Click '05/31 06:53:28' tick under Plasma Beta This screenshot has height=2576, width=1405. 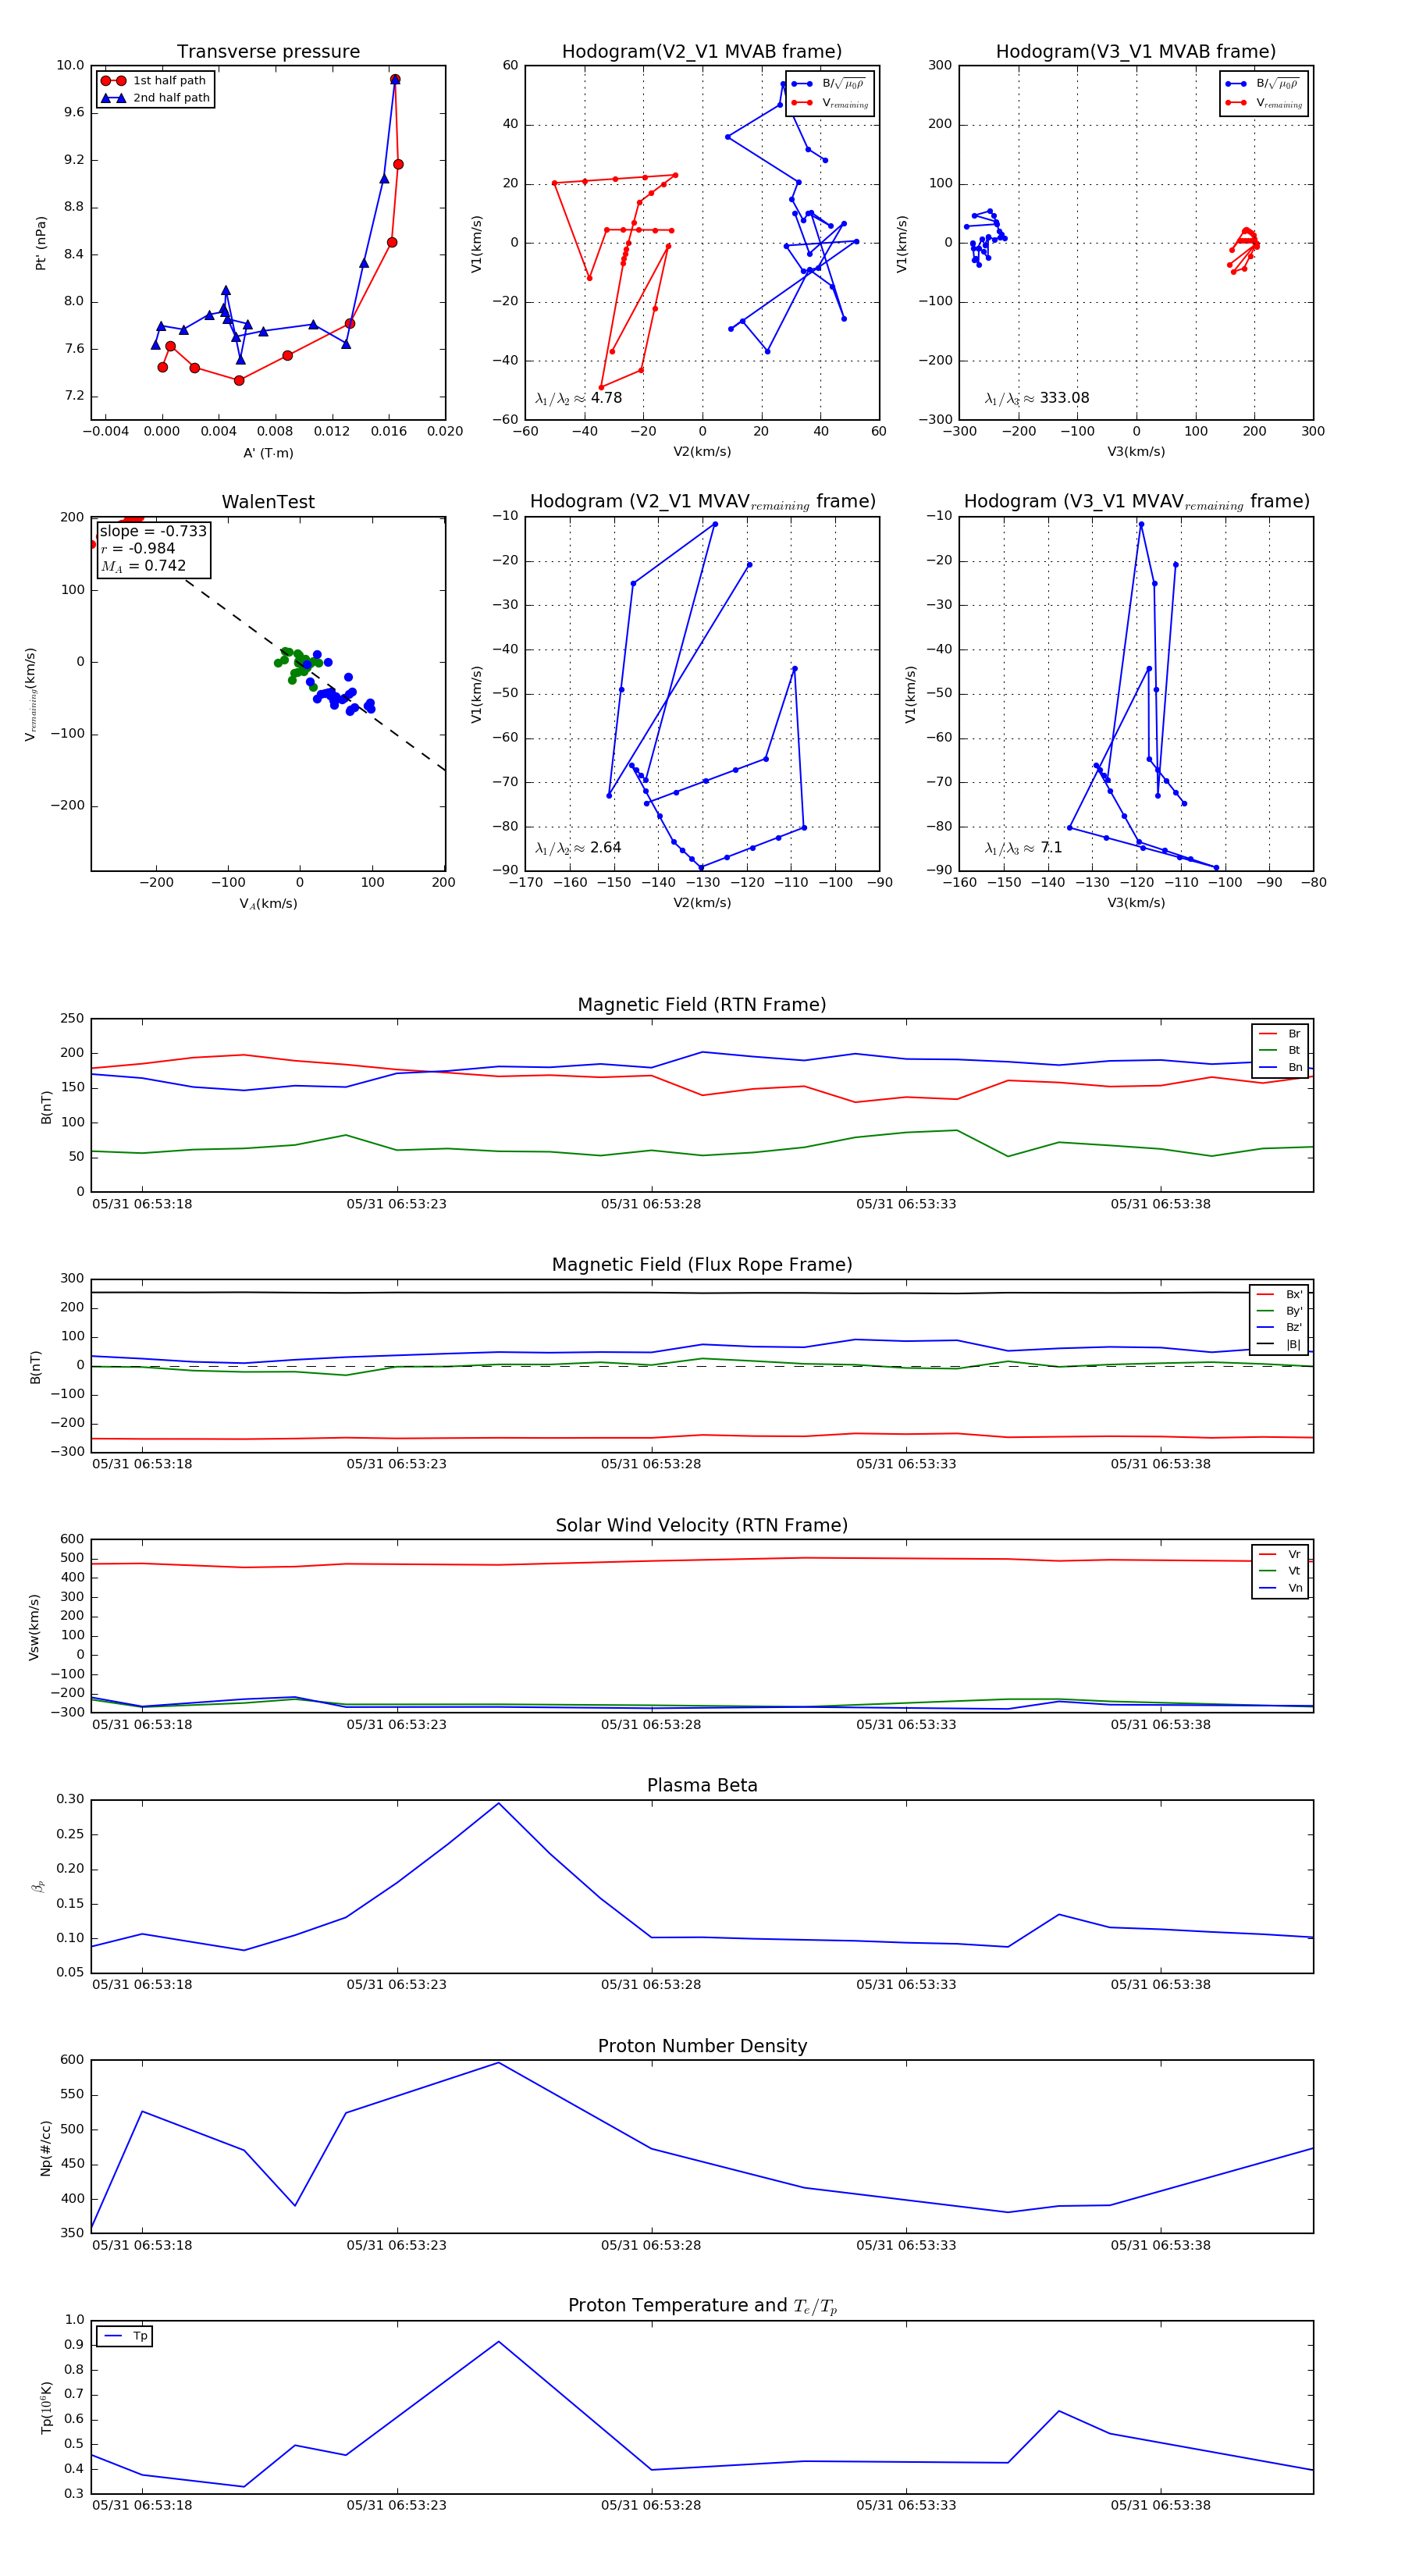[x=651, y=1984]
